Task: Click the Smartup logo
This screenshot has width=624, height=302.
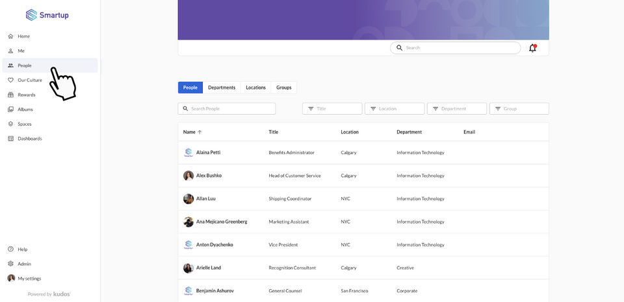Action: point(47,15)
